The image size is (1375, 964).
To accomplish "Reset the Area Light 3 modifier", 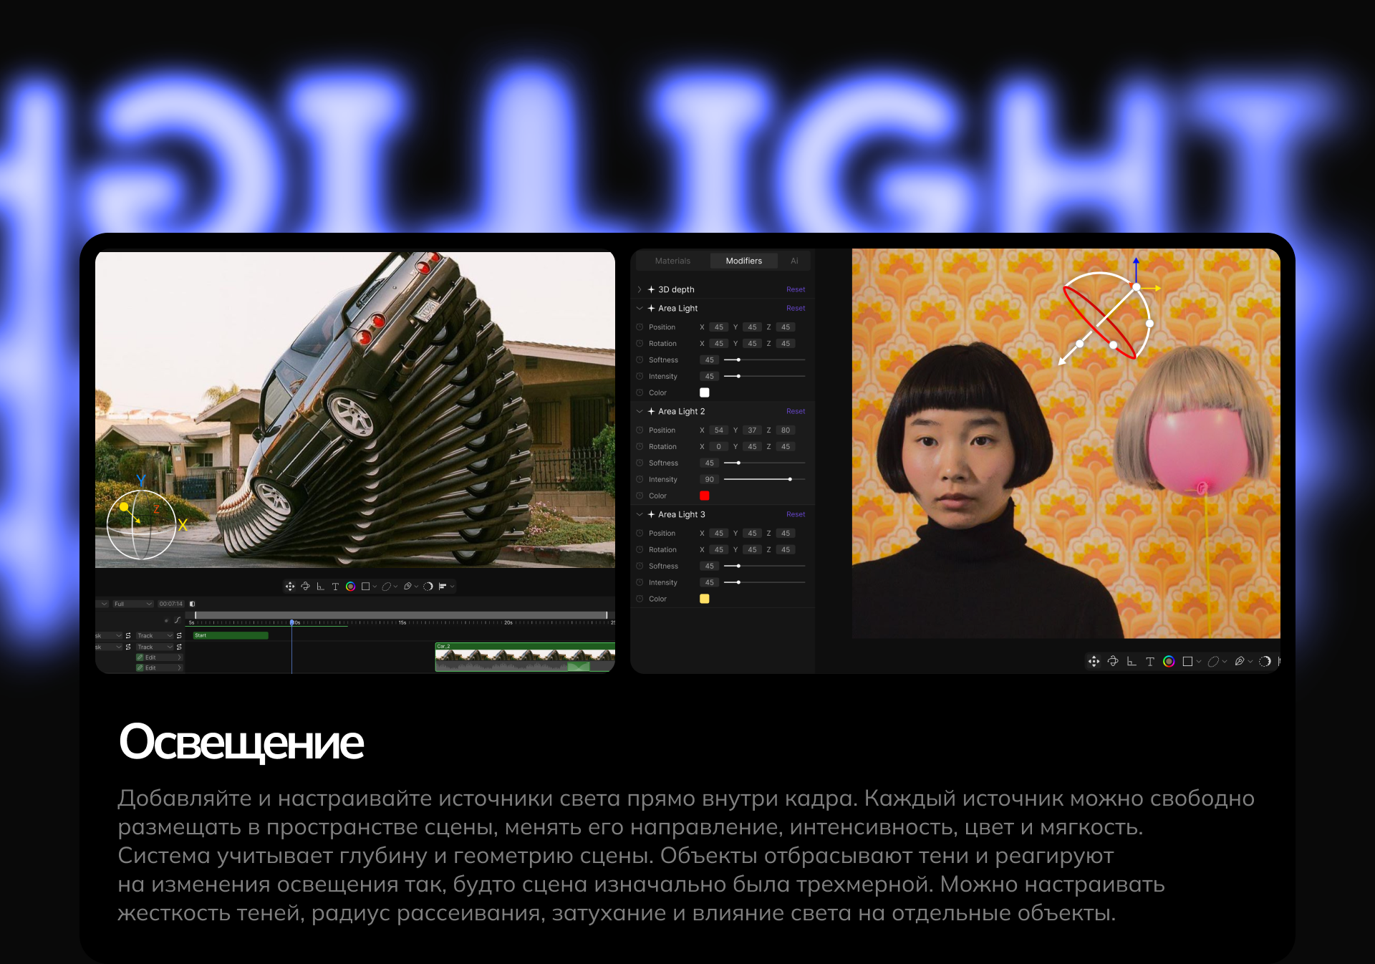I will click(x=795, y=515).
